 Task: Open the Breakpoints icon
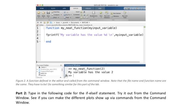[94, 13]
